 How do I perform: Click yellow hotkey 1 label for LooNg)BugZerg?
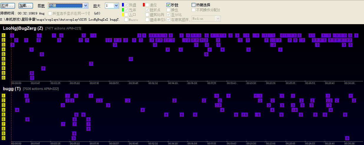pyautogui.click(x=3, y=35)
